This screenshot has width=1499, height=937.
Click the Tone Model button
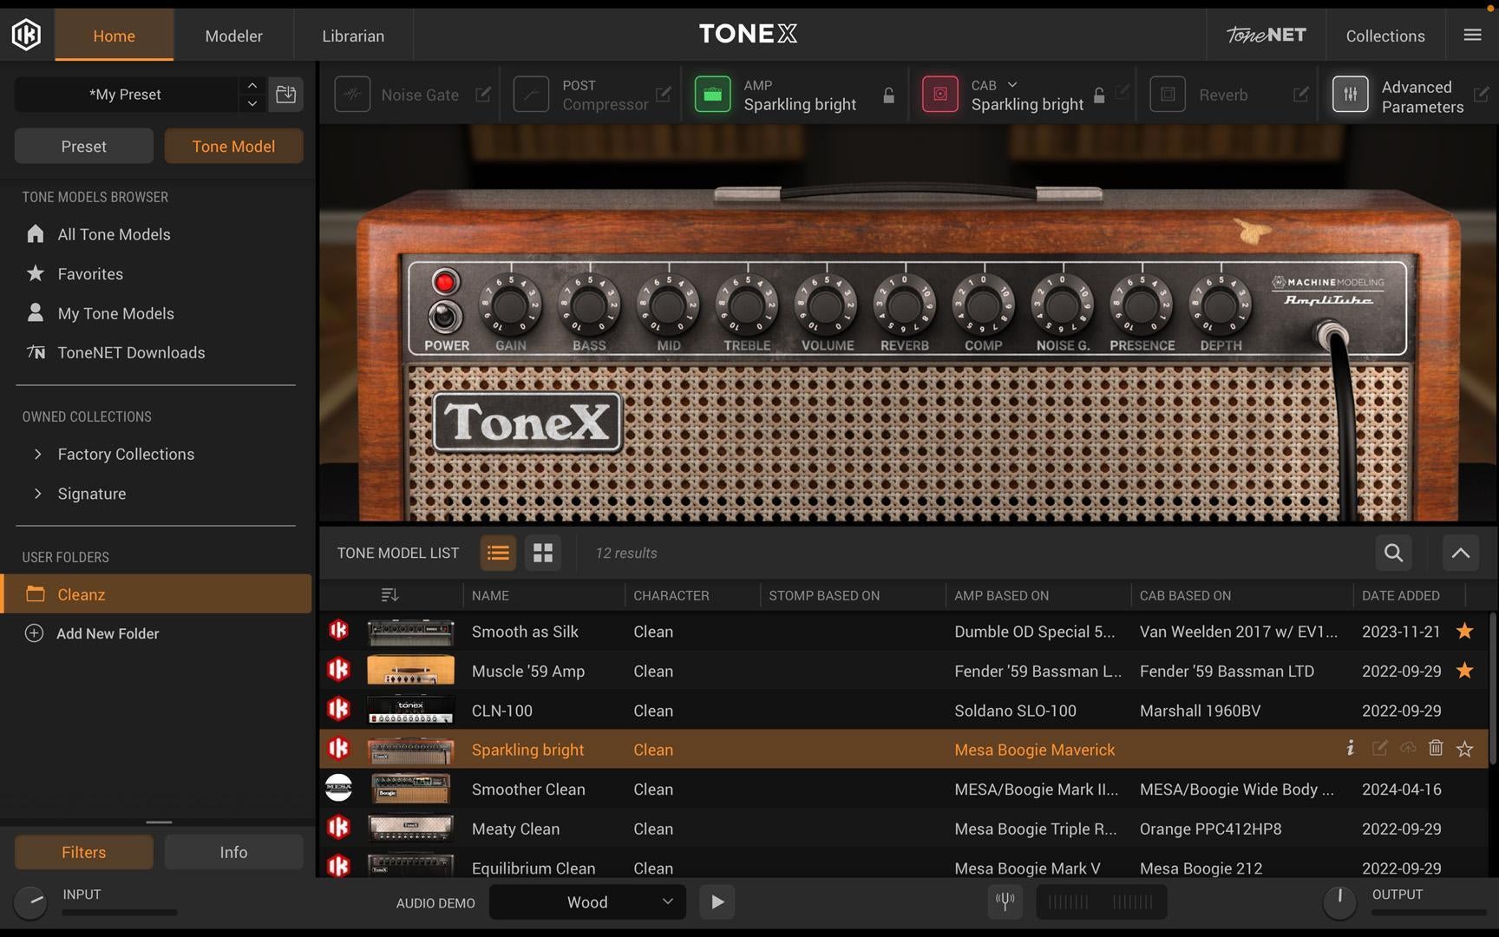pyautogui.click(x=233, y=146)
